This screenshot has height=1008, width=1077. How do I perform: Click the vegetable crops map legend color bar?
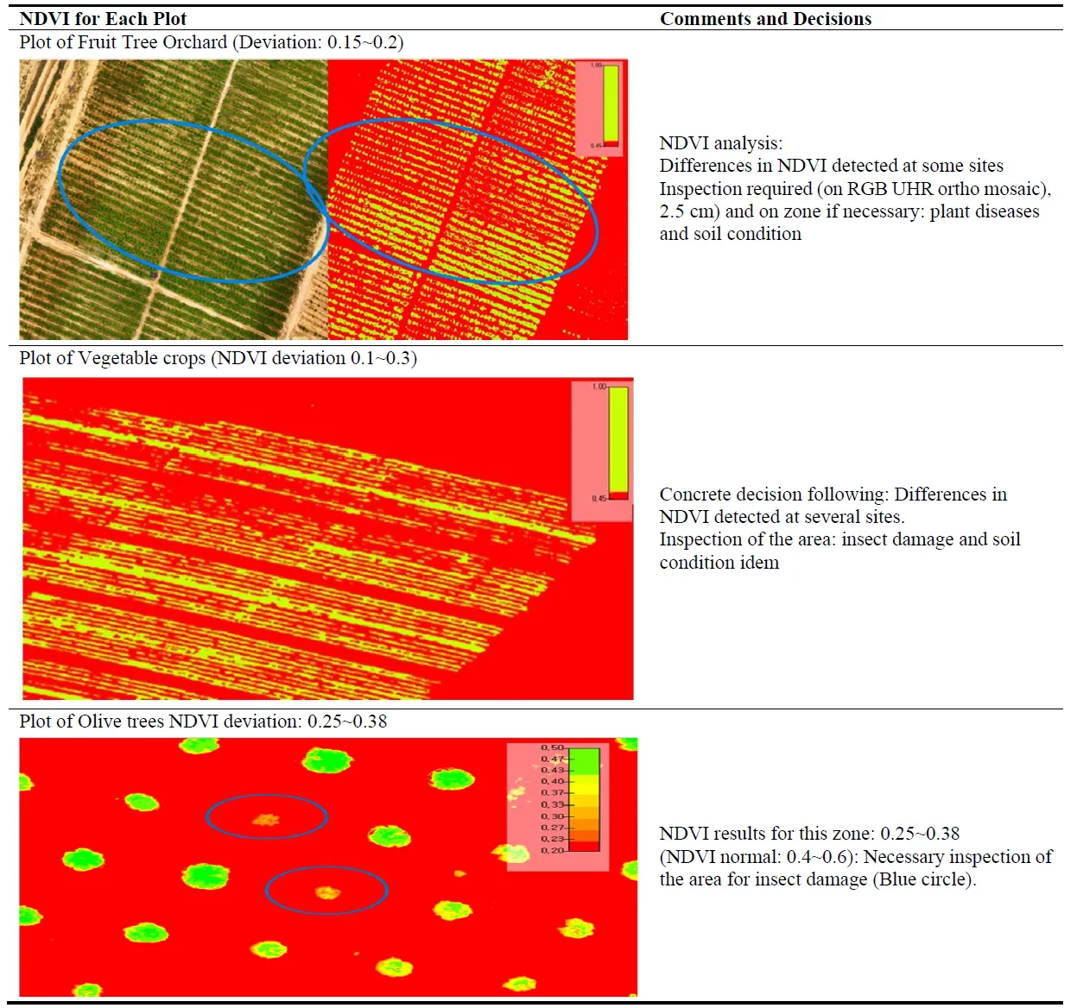pos(618,441)
